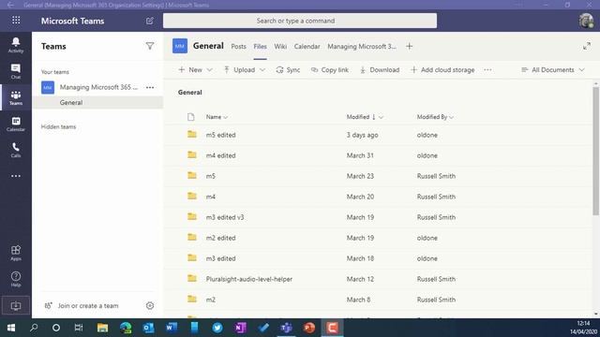Expand the Upload dropdown arrow

point(262,70)
